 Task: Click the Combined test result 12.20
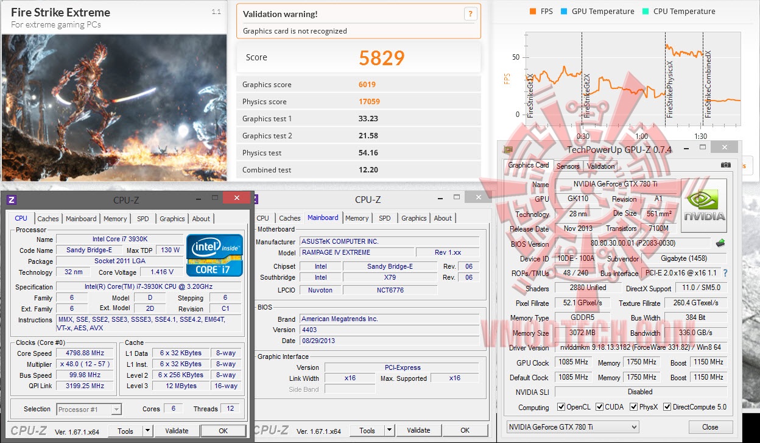368,170
